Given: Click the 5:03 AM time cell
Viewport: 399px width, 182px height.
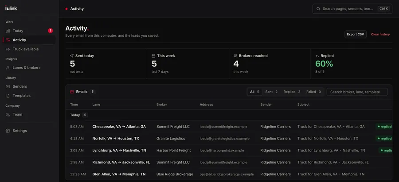Looking at the screenshot, I should (x=77, y=127).
